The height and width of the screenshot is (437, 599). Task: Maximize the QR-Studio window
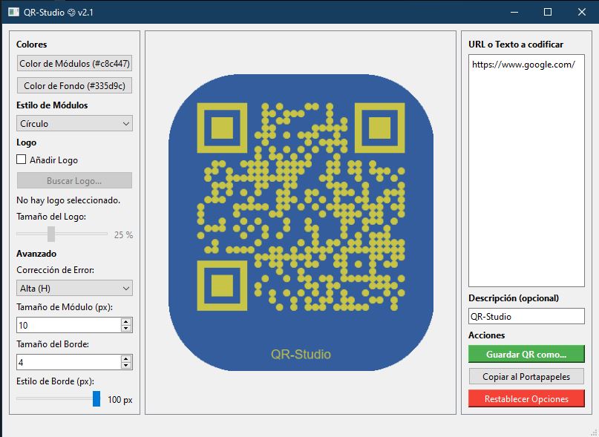pyautogui.click(x=548, y=12)
